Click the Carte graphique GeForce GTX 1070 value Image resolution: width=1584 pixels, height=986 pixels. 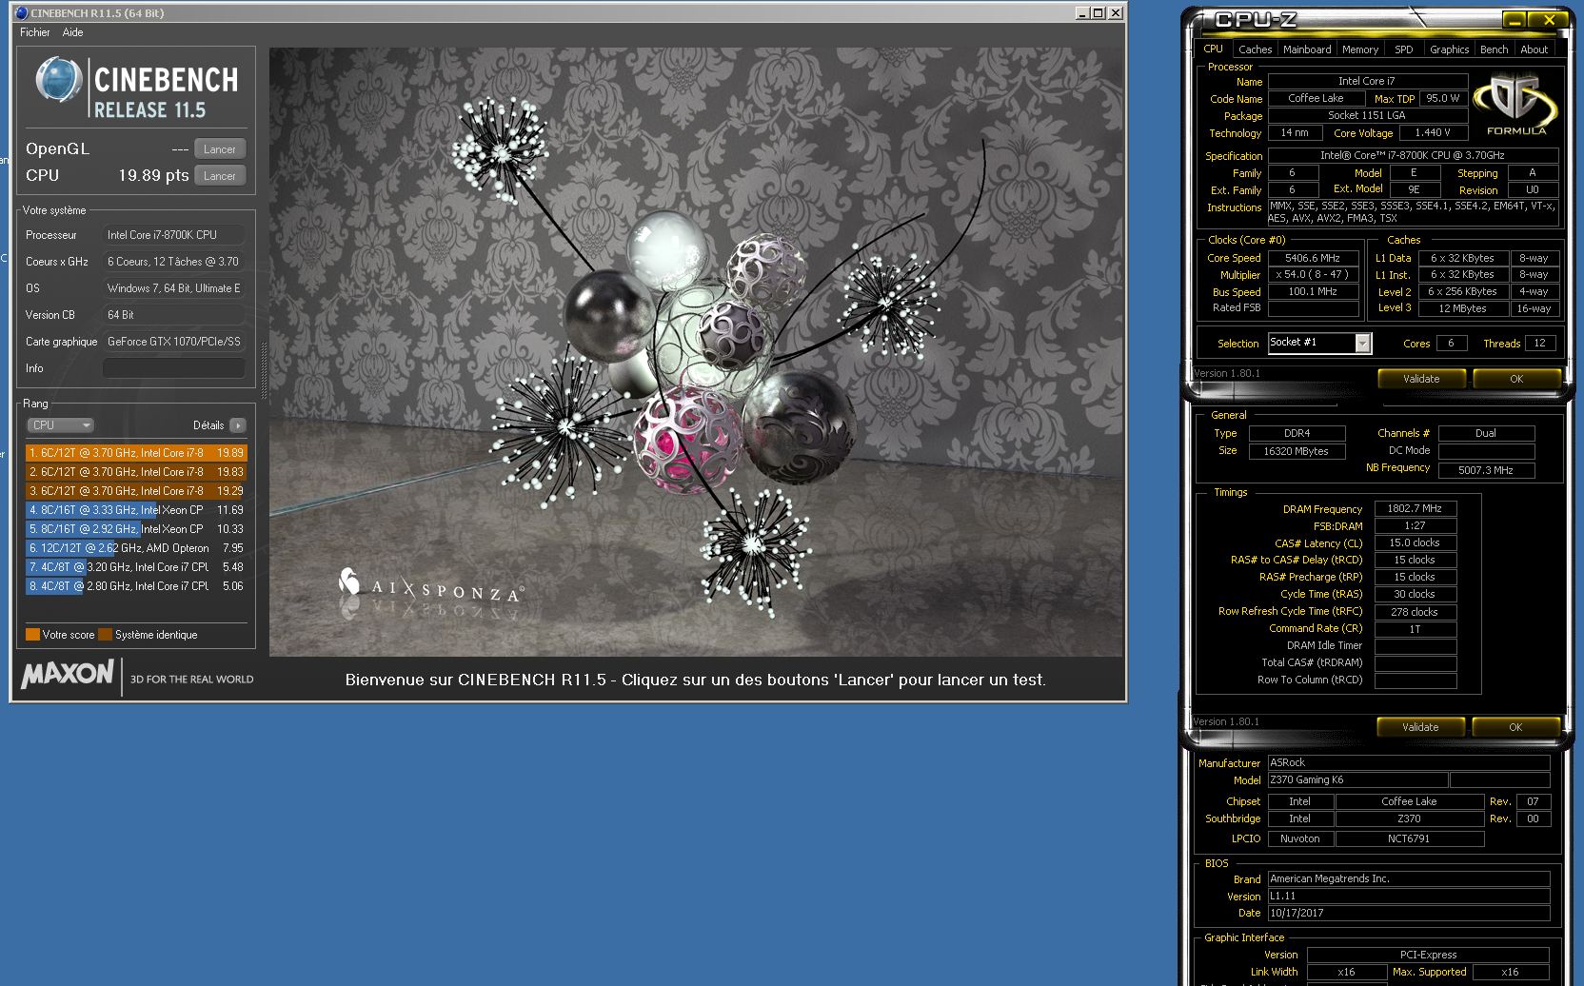click(174, 342)
